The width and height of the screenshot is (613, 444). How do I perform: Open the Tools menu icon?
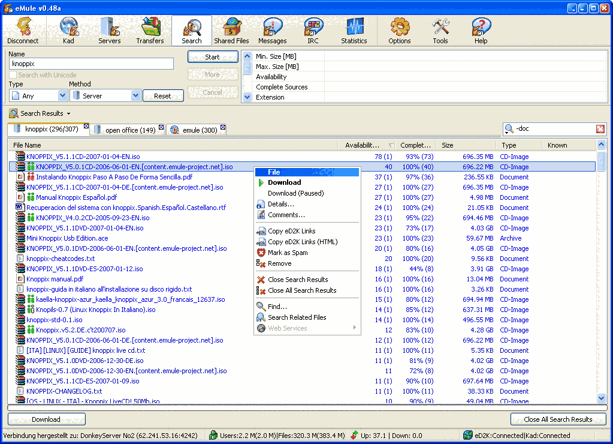coord(440,30)
